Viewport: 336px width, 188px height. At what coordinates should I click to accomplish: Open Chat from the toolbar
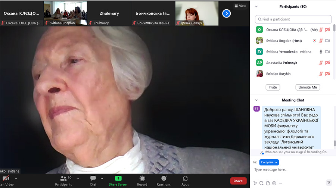[x=93, y=181]
